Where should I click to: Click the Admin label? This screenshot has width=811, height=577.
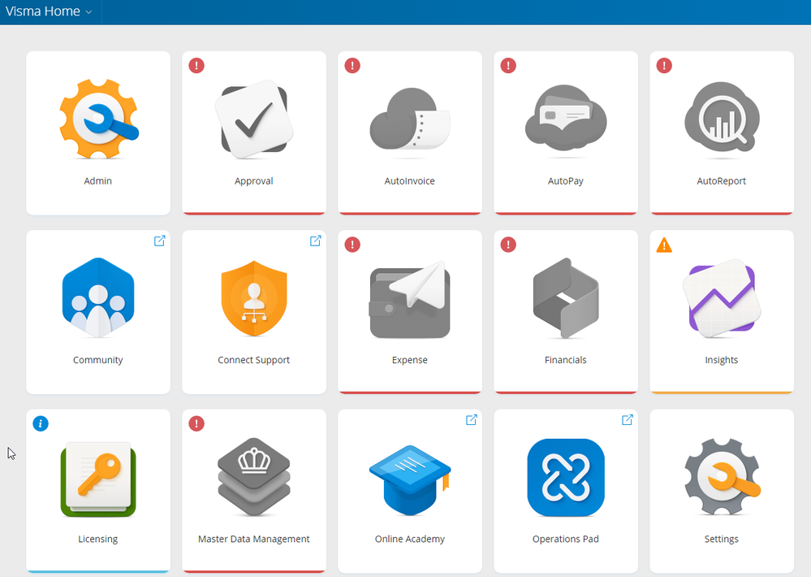coord(98,180)
